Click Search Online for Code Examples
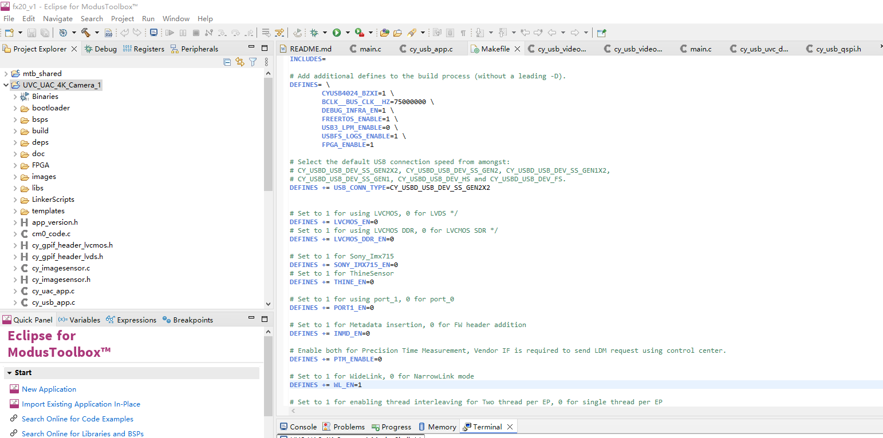 [x=77, y=419]
